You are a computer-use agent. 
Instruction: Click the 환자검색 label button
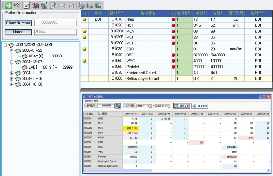[x=91, y=106]
